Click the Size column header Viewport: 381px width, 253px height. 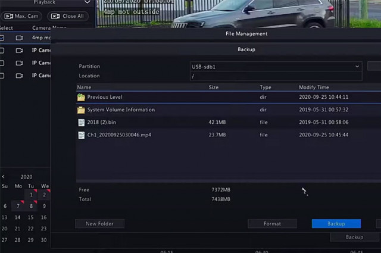(214, 88)
